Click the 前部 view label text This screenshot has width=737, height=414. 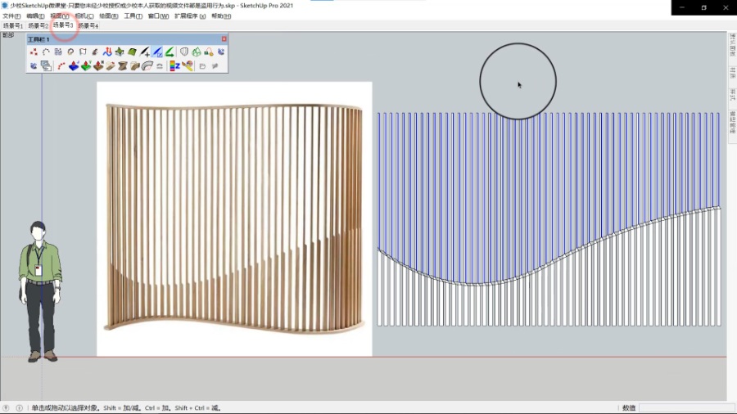coord(8,35)
